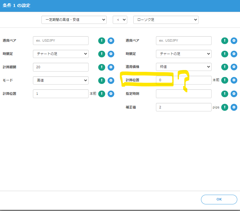
Task: Click blue gear icon beside right 計算位置
Action: coord(234,80)
